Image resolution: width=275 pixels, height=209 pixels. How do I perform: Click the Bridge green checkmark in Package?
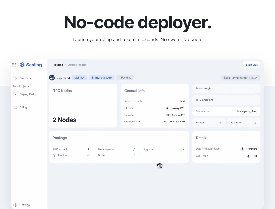click(x=134, y=155)
